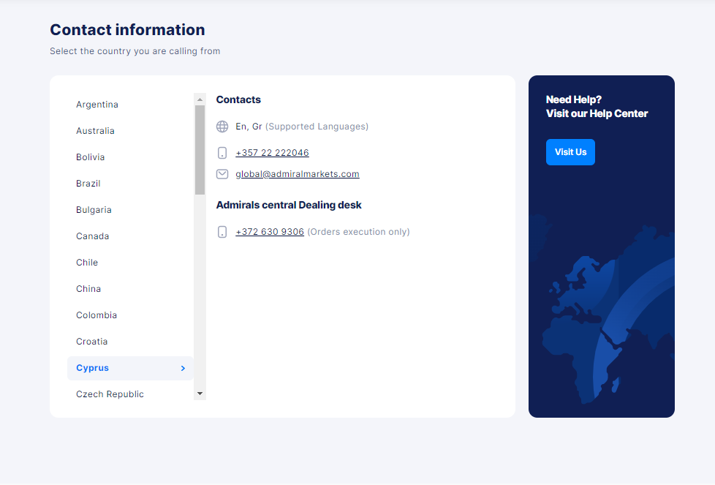Click the phone icon beside Dealing desk number
The width and height of the screenshot is (715, 485).
coord(222,232)
